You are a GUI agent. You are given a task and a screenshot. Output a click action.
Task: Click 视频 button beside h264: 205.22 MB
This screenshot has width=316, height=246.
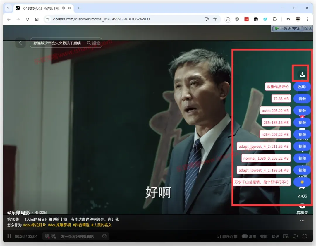click(x=302, y=134)
